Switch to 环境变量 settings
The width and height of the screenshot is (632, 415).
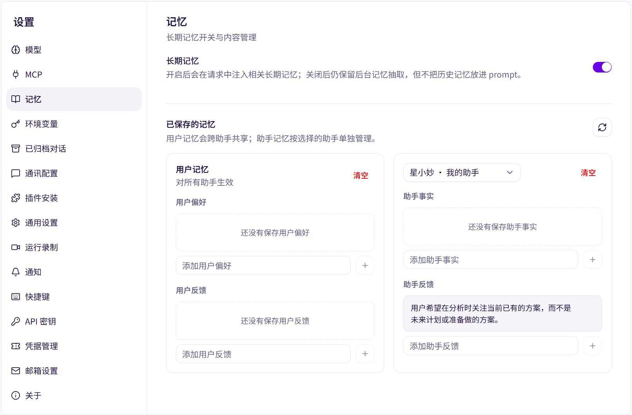tap(74, 124)
